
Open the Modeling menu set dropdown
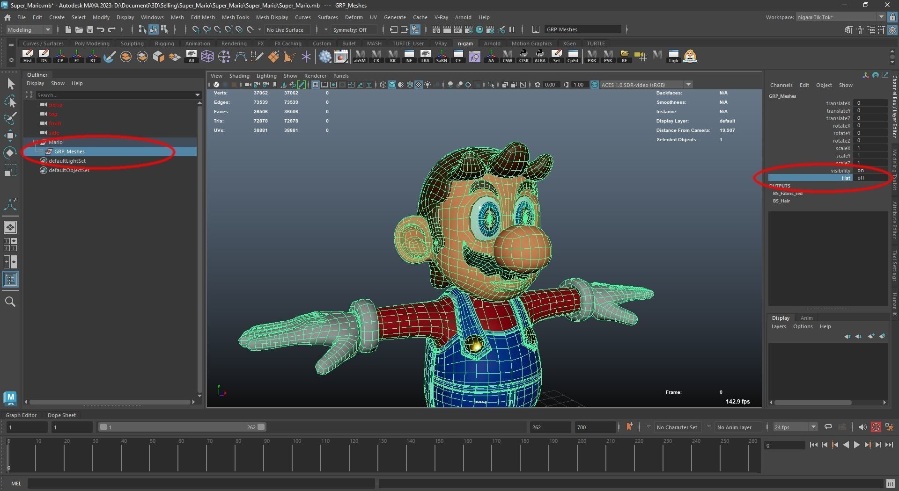click(x=29, y=29)
